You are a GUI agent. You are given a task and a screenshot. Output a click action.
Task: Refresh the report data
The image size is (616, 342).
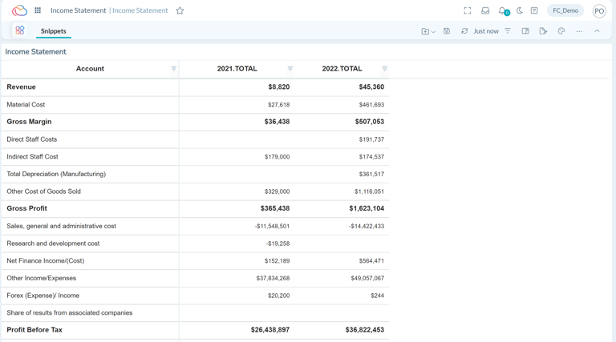[464, 31]
